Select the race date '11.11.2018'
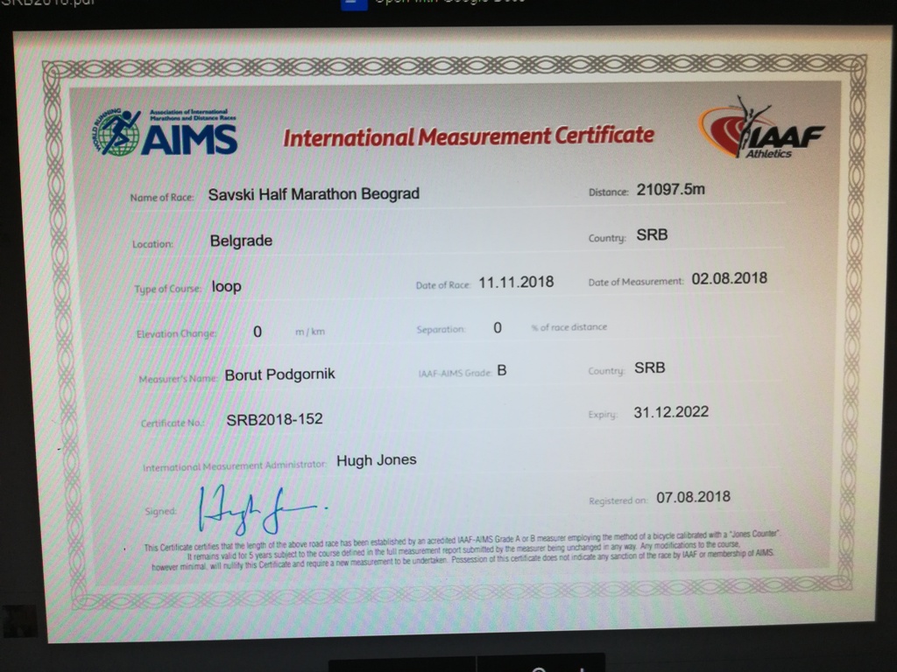Screen dimensions: 897x672 [516, 283]
